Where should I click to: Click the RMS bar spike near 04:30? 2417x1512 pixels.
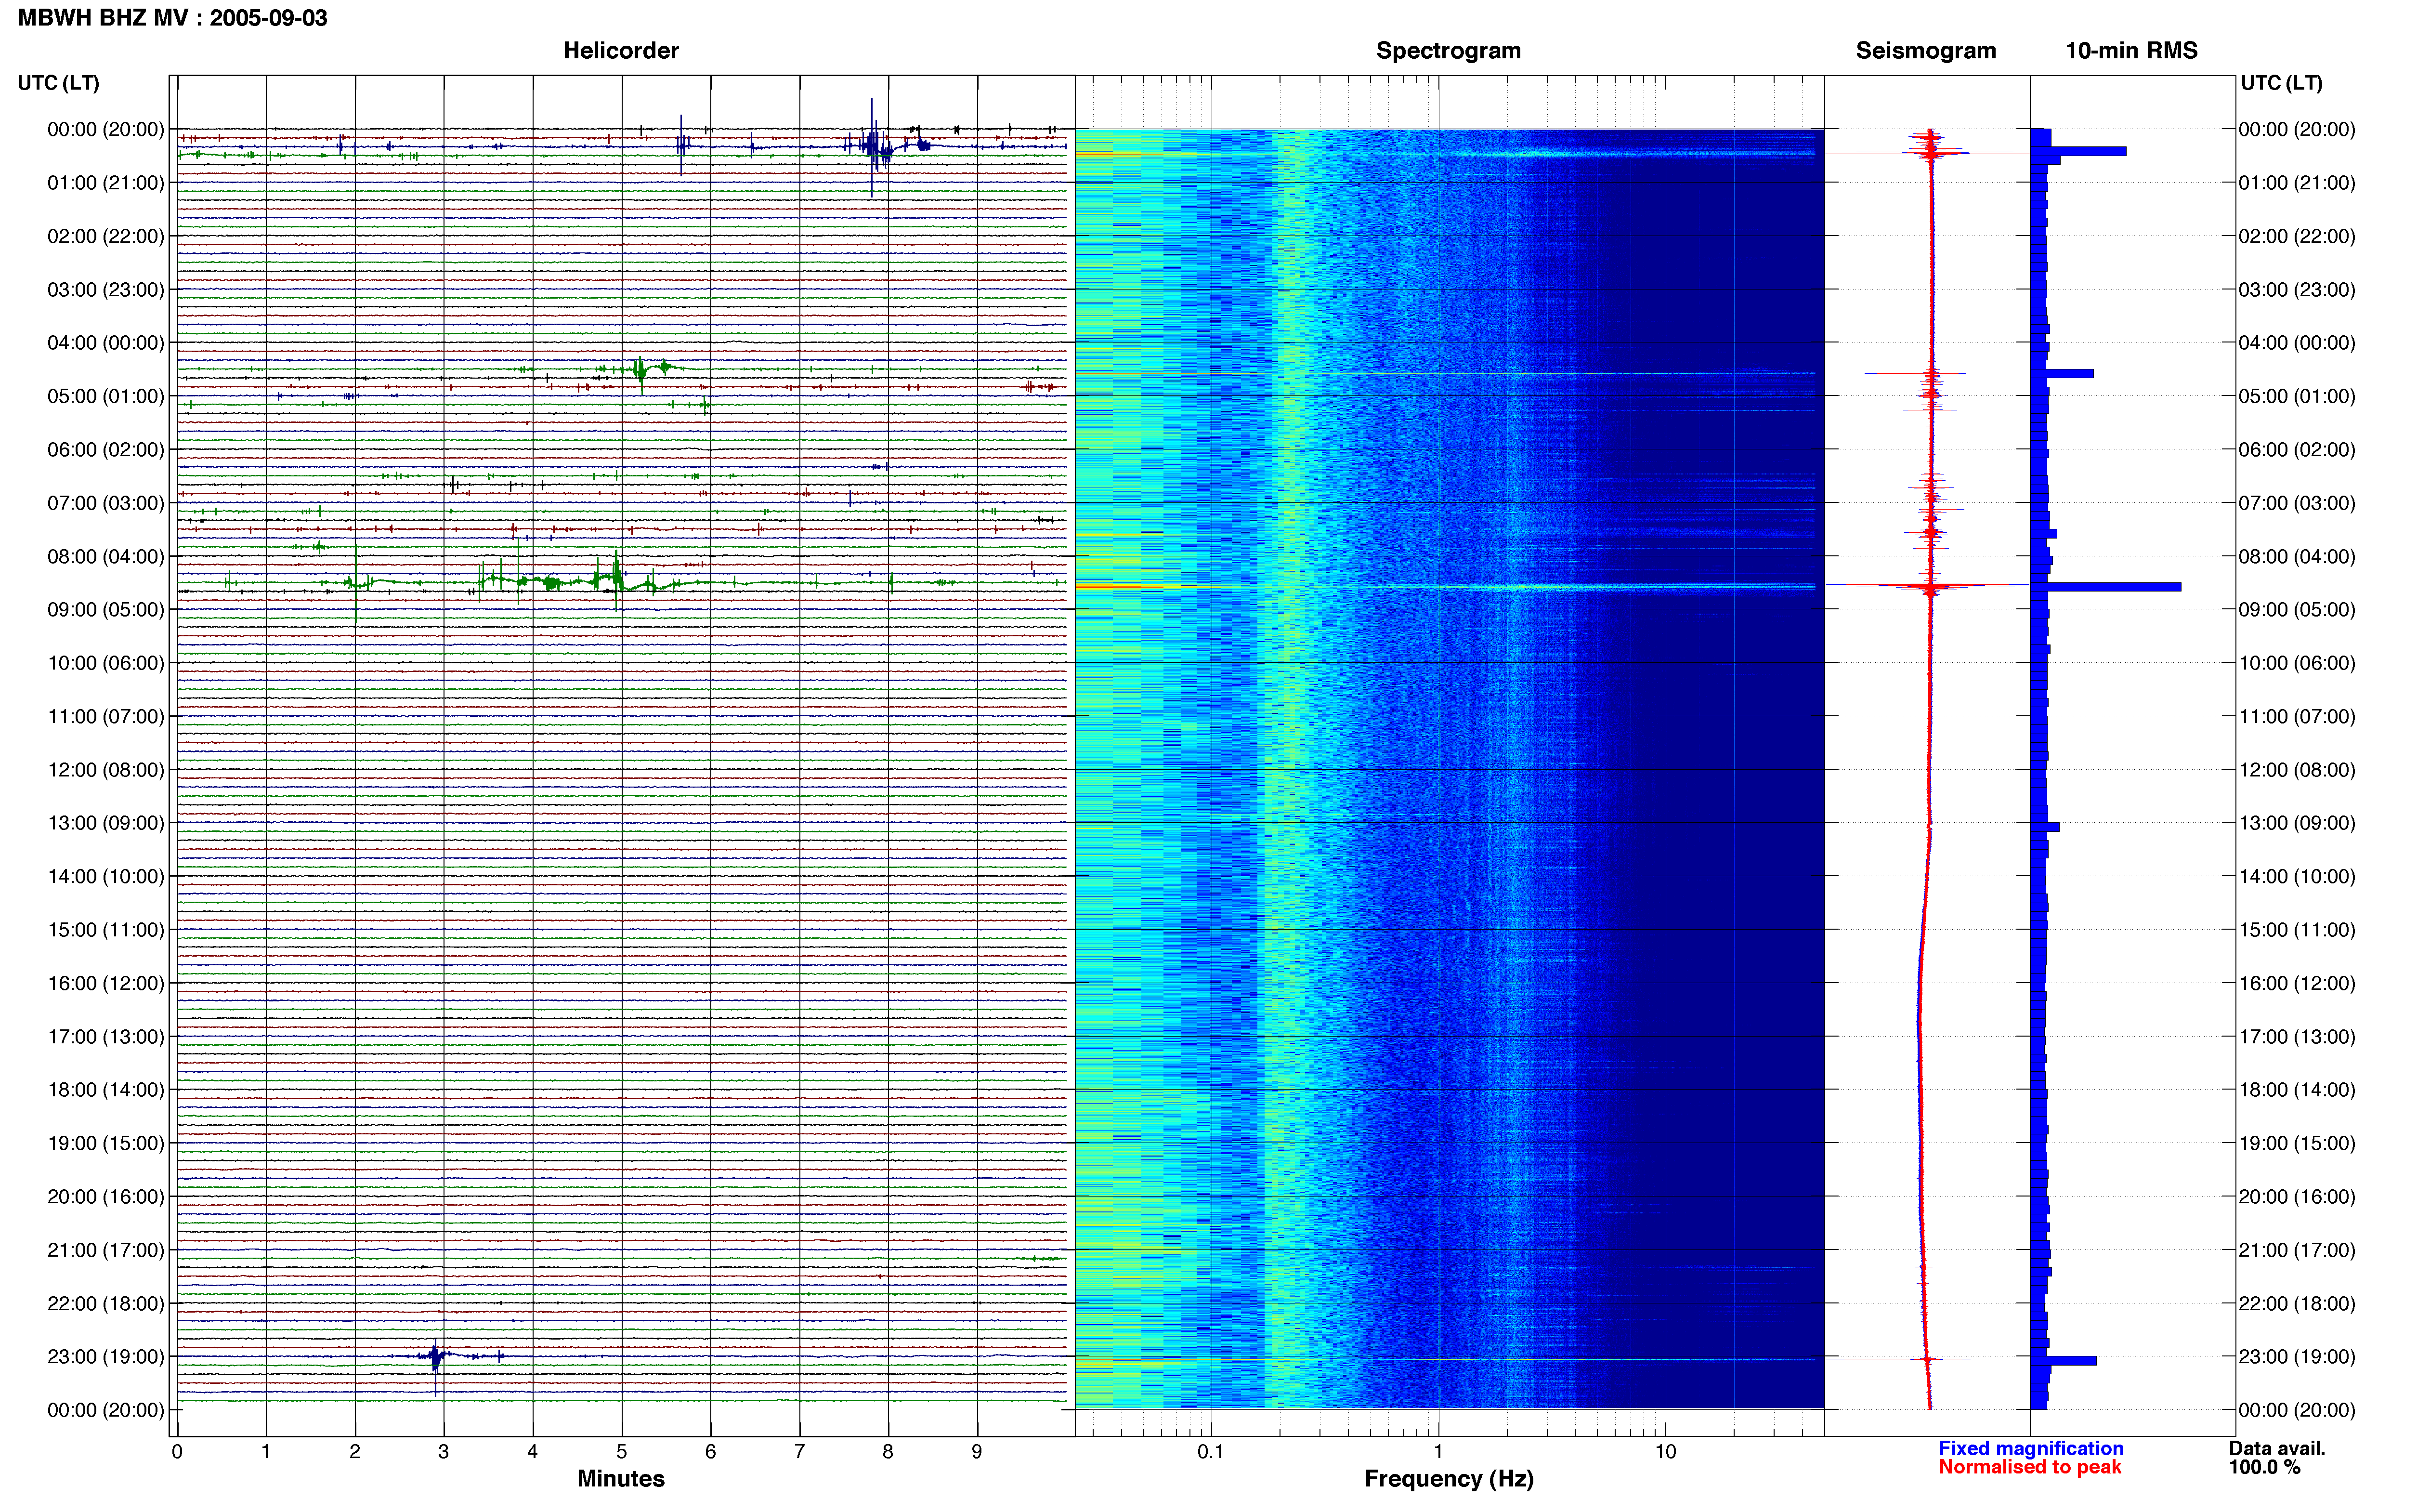click(x=2062, y=374)
